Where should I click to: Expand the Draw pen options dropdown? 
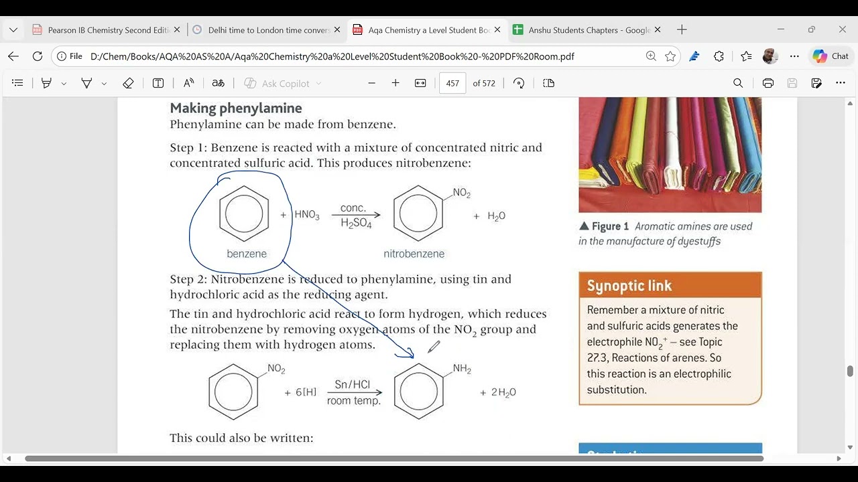[104, 84]
